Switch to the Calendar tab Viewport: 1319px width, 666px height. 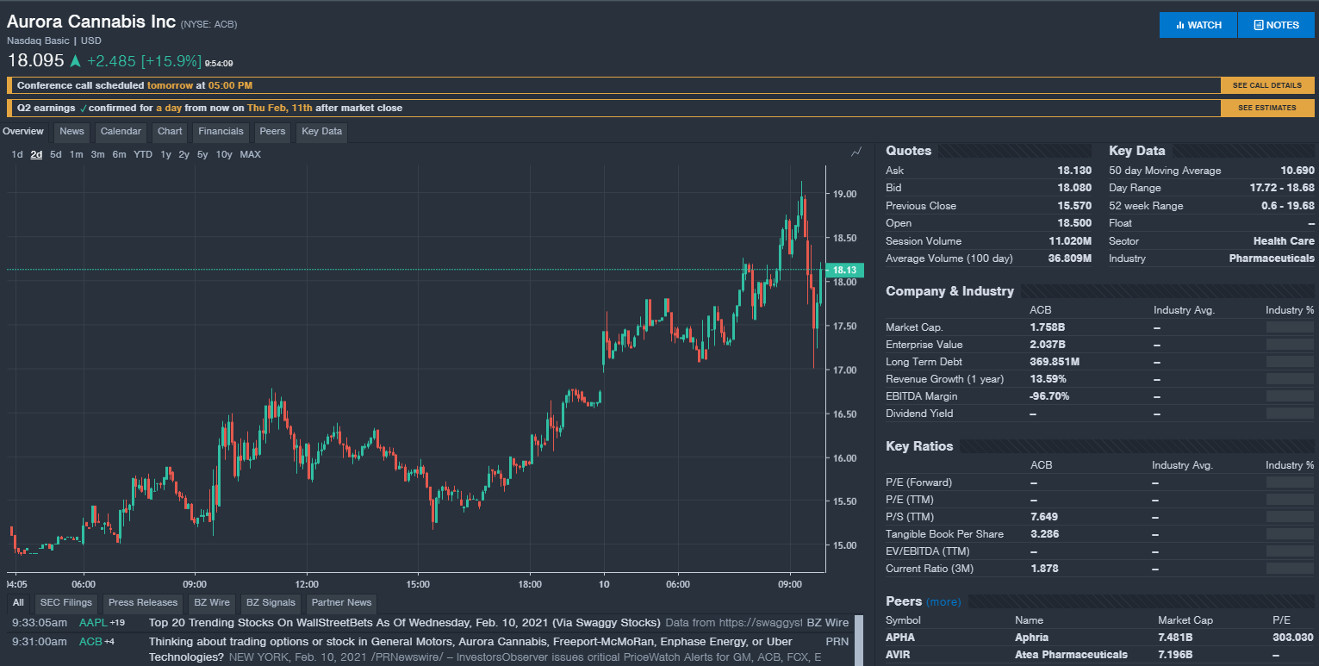[x=121, y=132]
